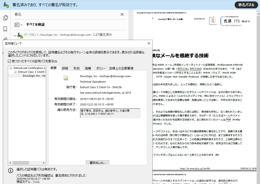The width and height of the screenshot is (260, 184).
Task: Collapse the Entrust Class 3 Client node
Action: click(15, 72)
